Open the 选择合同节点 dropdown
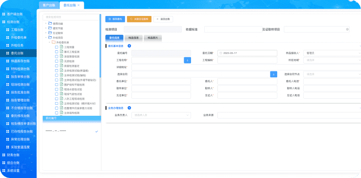The image size is (361, 178). (332, 74)
